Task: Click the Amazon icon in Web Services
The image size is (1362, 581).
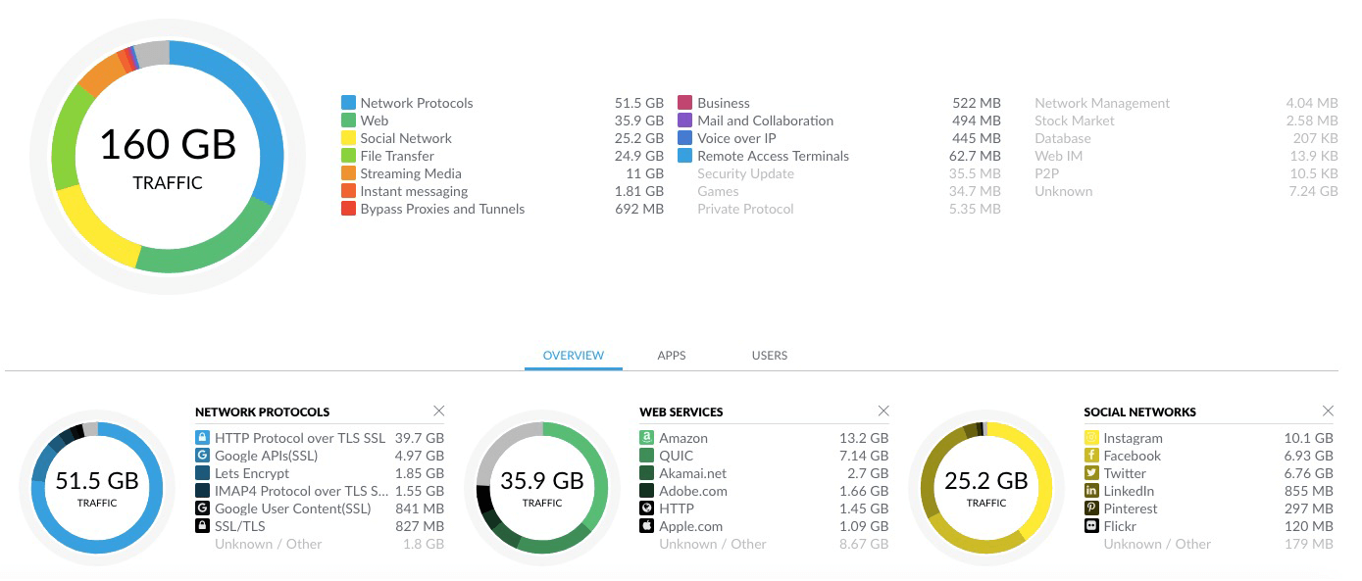Action: (646, 438)
